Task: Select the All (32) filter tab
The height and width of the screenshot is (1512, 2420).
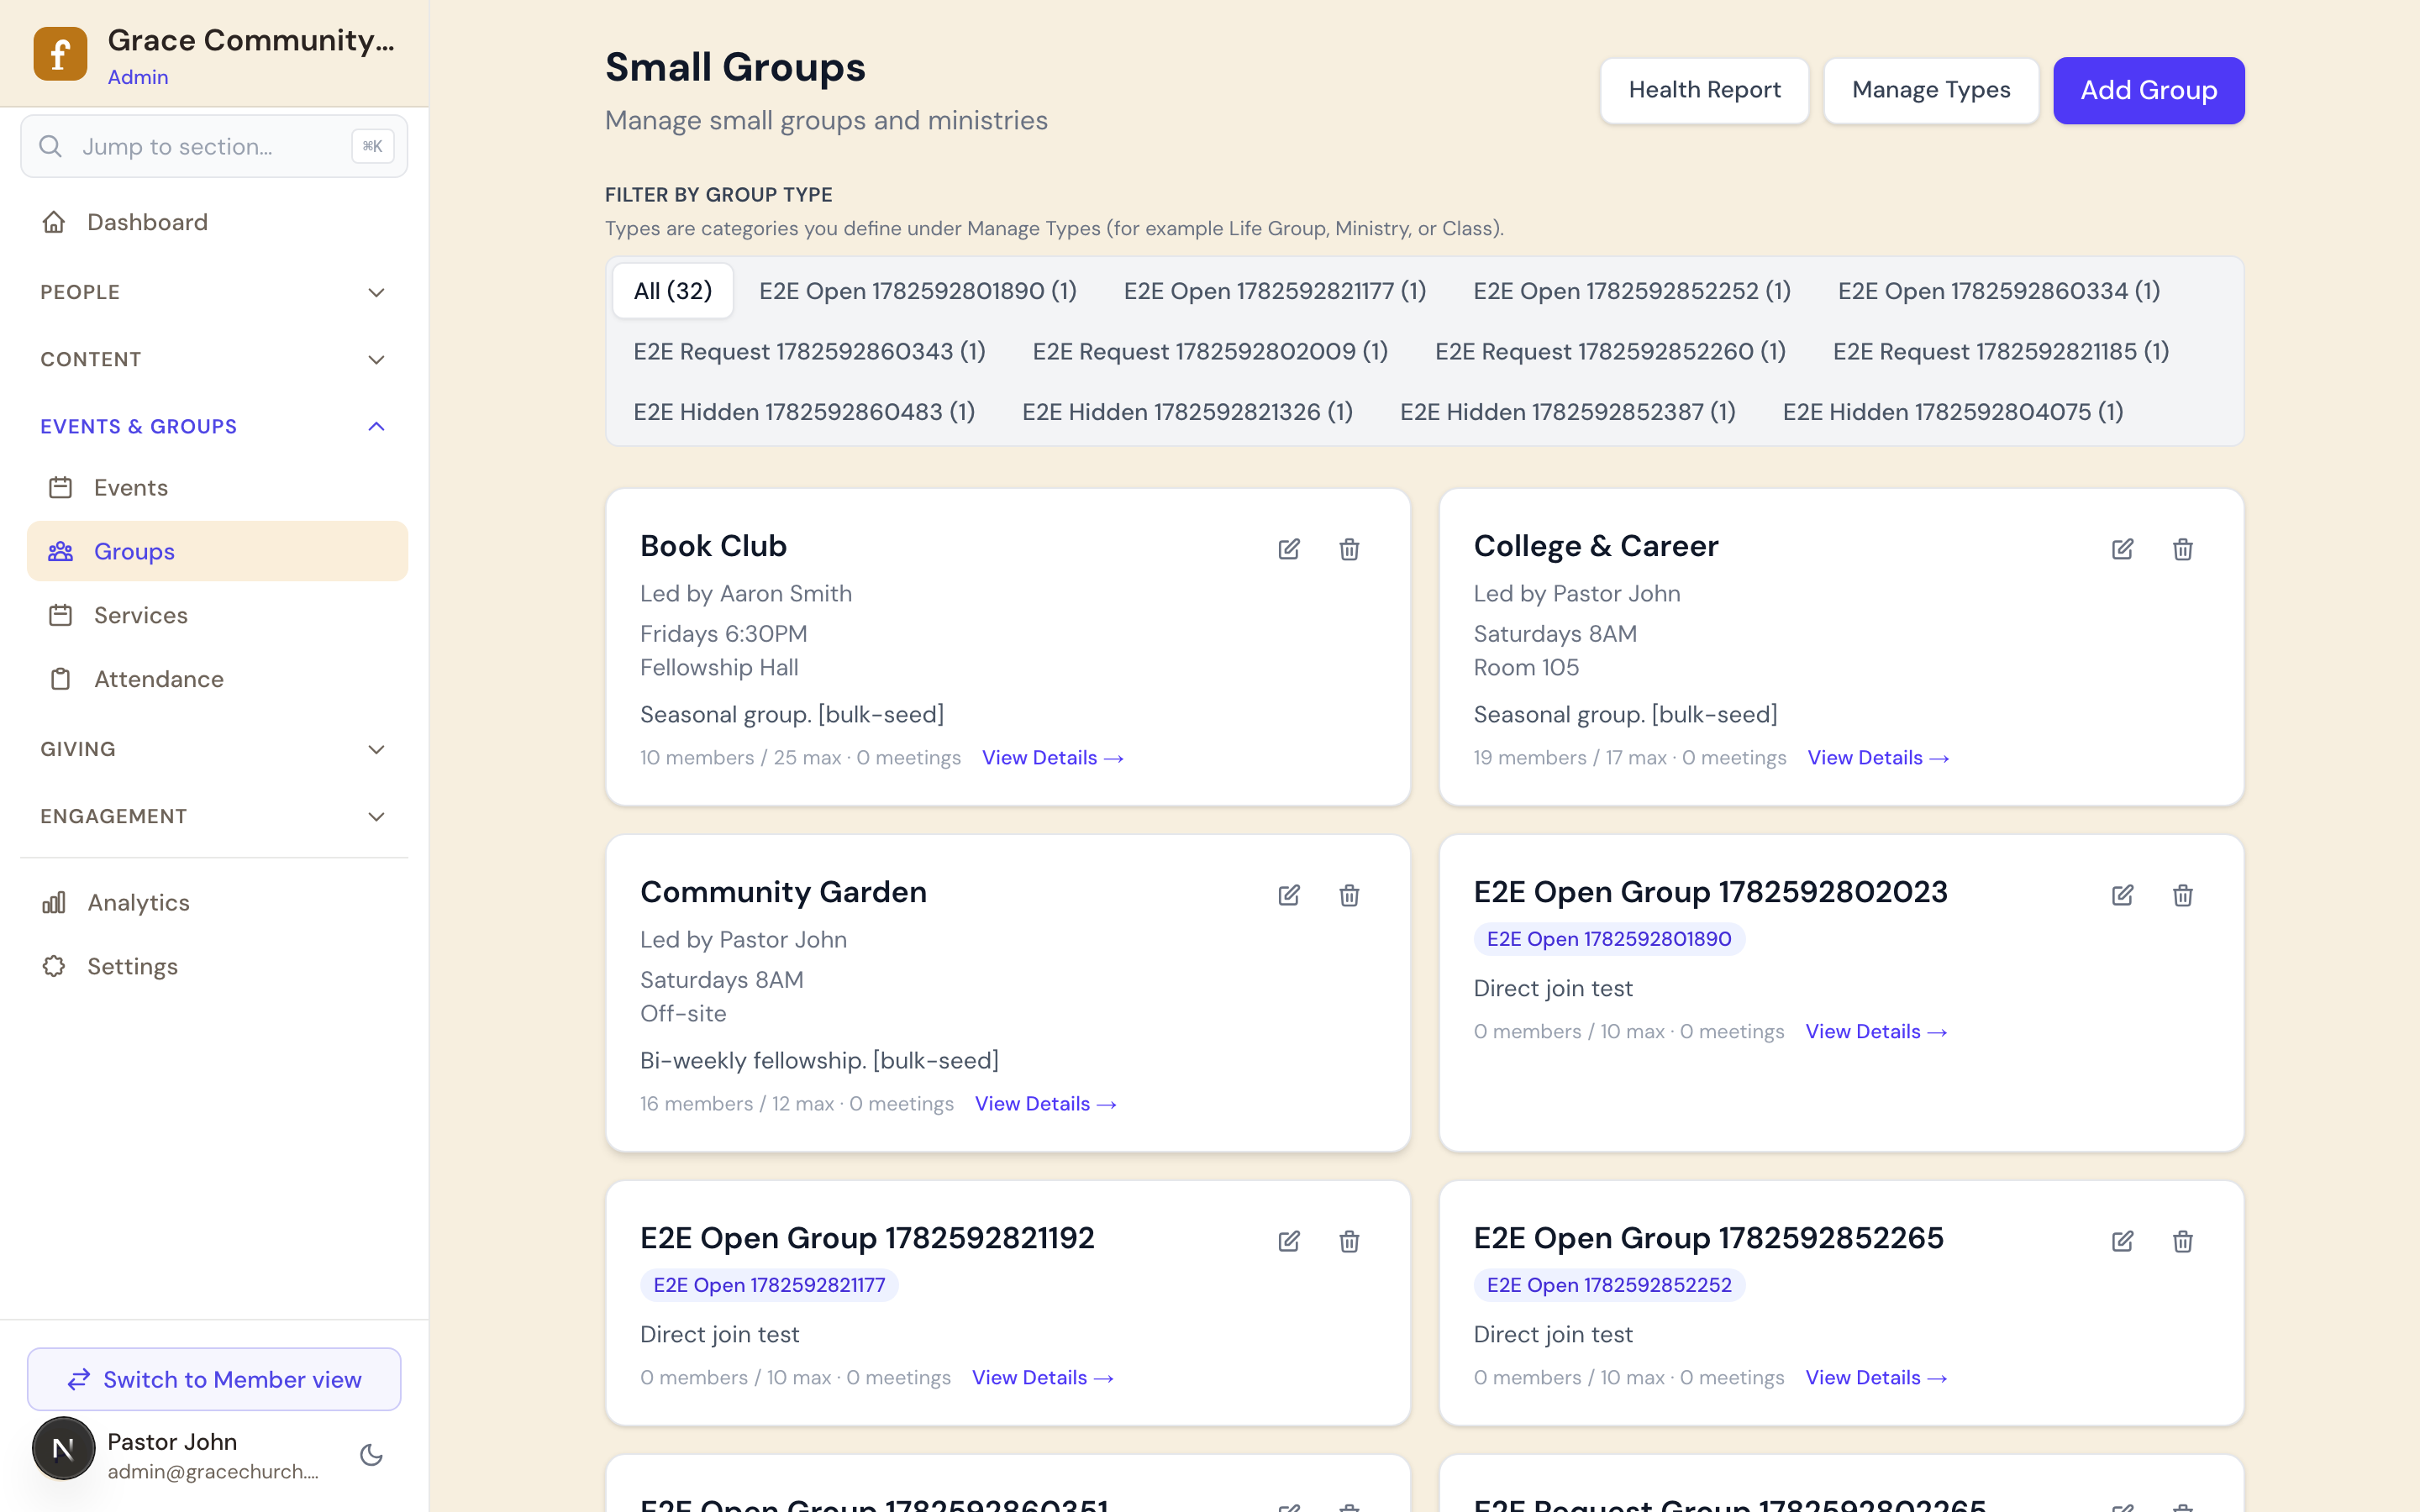Action: (x=673, y=291)
